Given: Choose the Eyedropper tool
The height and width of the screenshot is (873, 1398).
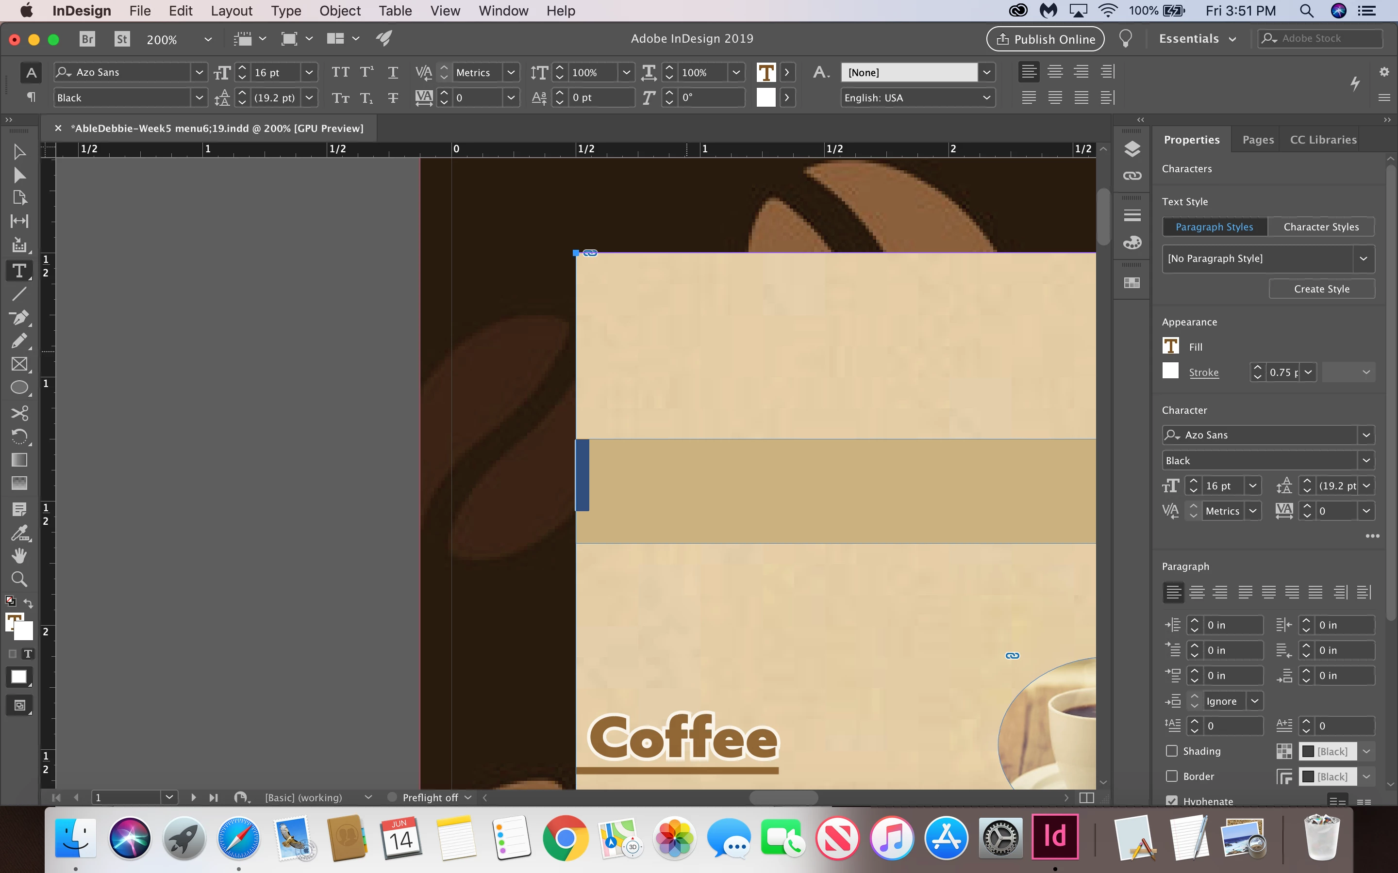Looking at the screenshot, I should coord(19,533).
